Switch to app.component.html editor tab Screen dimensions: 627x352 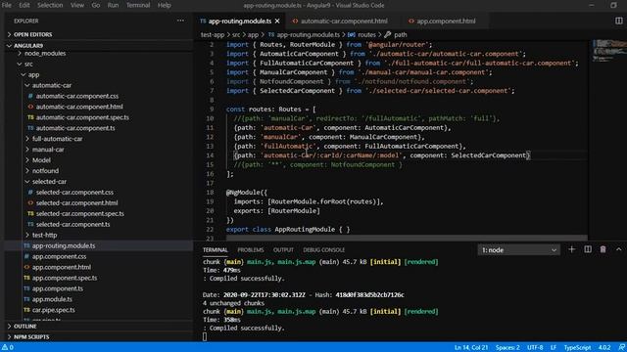point(446,22)
